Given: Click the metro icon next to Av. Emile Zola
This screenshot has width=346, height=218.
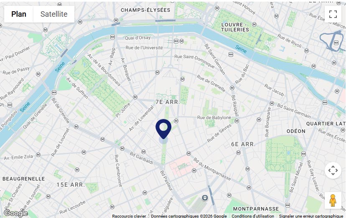Looking at the screenshot, I should [38, 155].
